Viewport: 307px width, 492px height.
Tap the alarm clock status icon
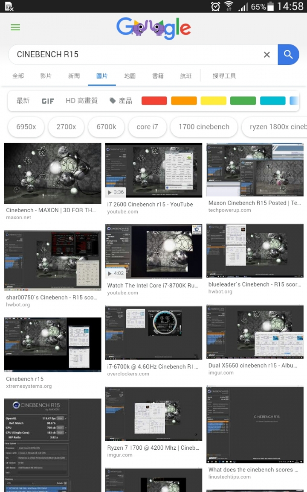click(x=215, y=6)
